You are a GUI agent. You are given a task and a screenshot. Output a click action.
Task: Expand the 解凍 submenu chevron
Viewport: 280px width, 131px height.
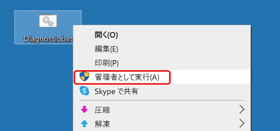(241, 123)
